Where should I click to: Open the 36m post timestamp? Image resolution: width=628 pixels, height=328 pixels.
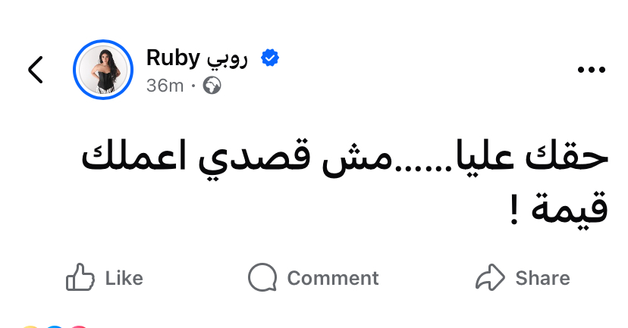coord(165,86)
